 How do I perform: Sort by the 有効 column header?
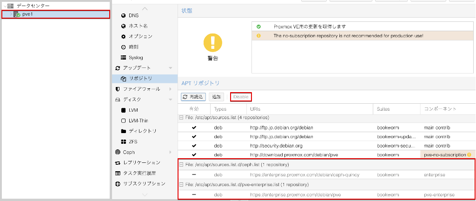(x=194, y=109)
